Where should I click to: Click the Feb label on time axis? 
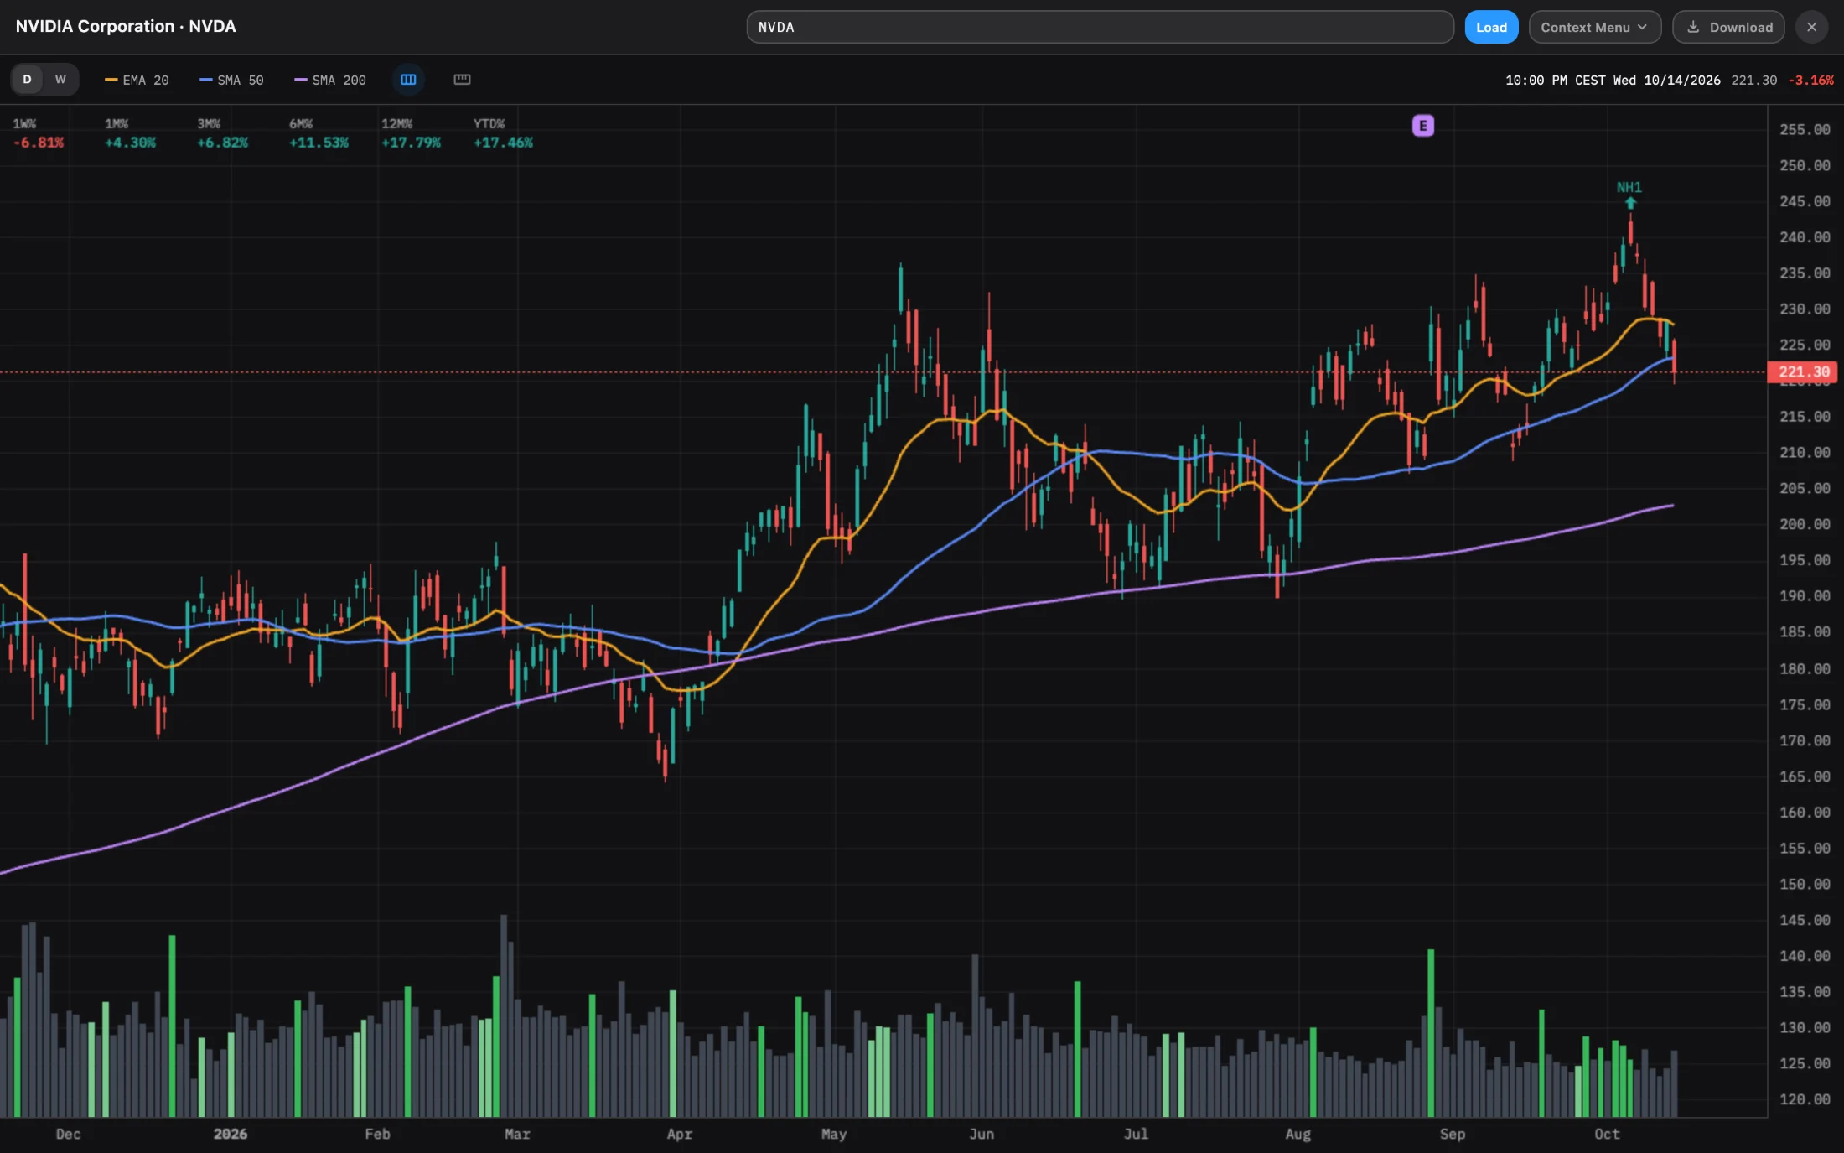(x=377, y=1134)
